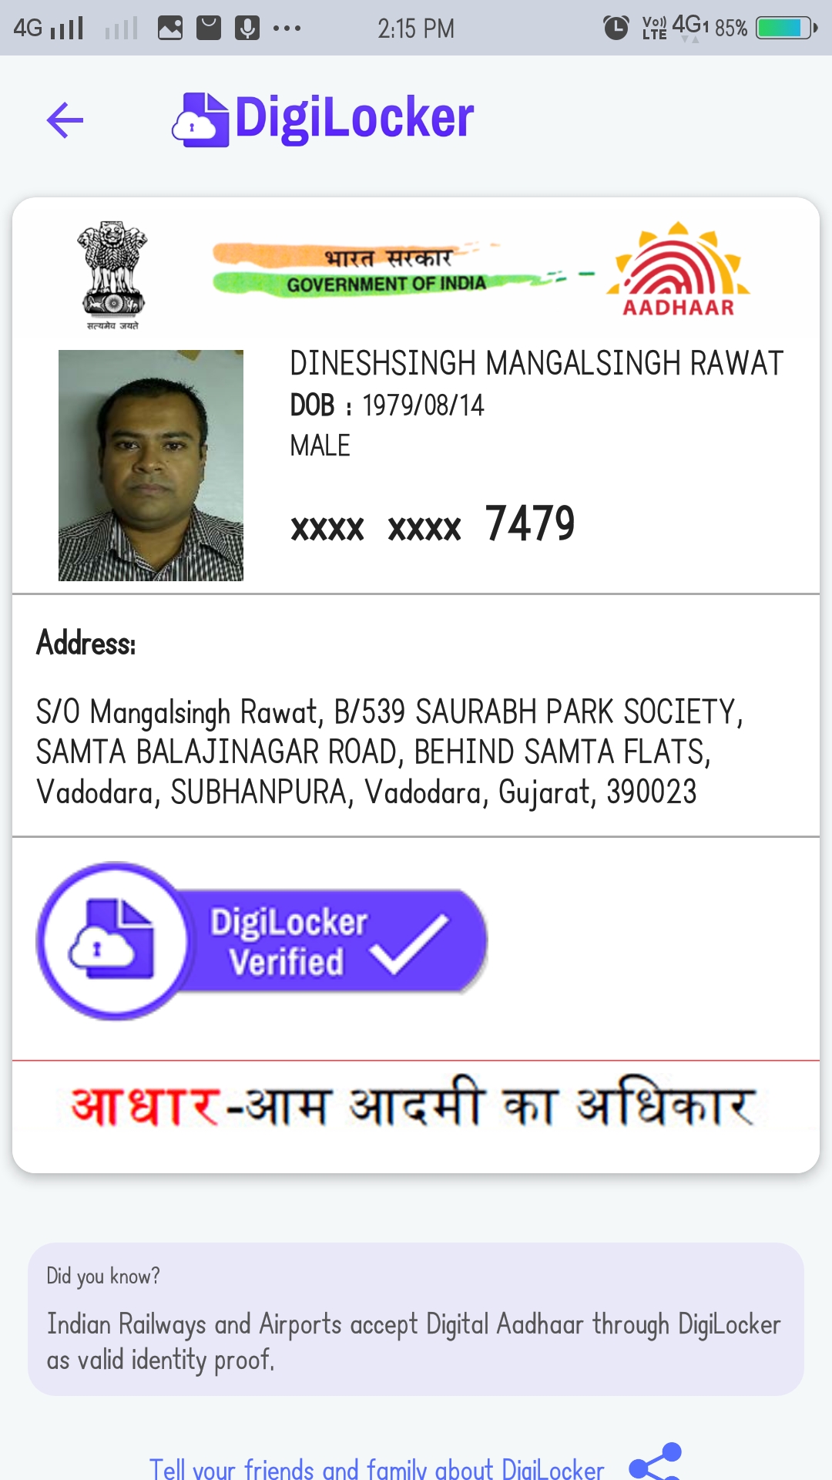This screenshot has width=832, height=1480.
Task: Tap the Indian national emblem
Action: pyautogui.click(x=112, y=275)
